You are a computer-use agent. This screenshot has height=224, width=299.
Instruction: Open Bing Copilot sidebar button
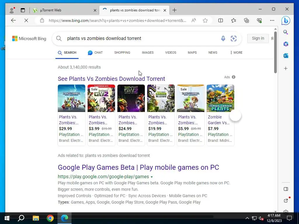click(286, 20)
